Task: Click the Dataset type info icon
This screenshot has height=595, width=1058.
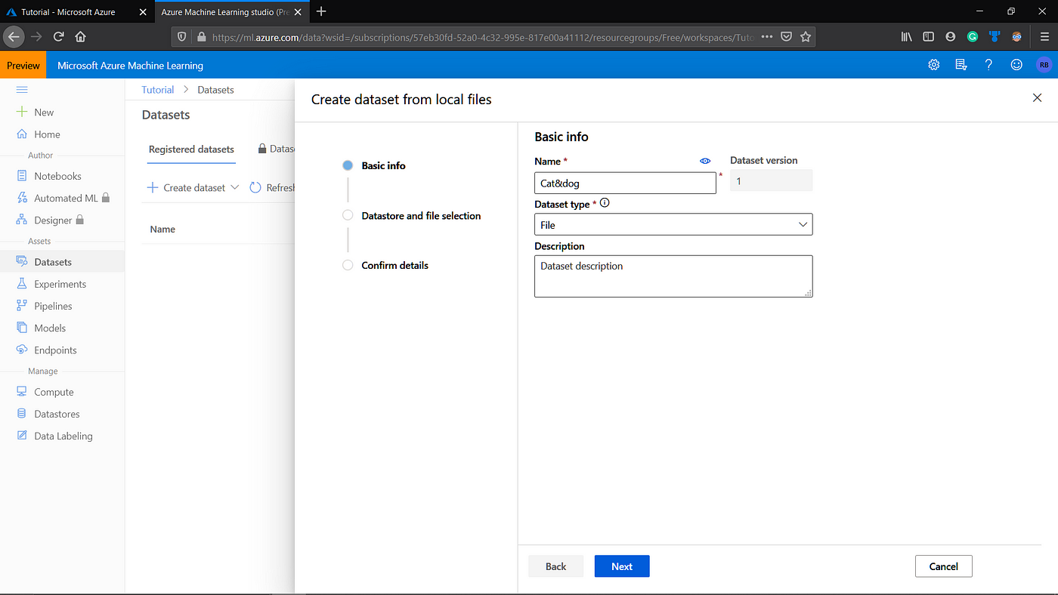Action: [x=605, y=203]
